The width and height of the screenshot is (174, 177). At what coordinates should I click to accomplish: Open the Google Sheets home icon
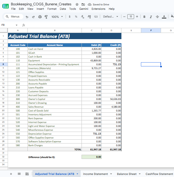point(5,6)
